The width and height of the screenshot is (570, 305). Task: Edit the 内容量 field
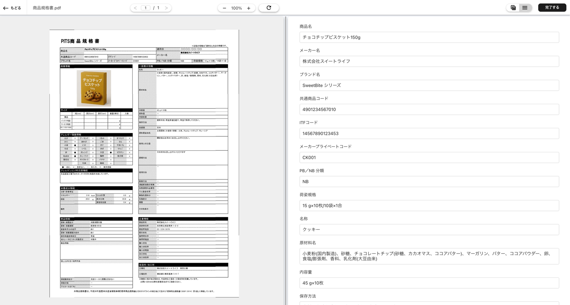[429, 283]
